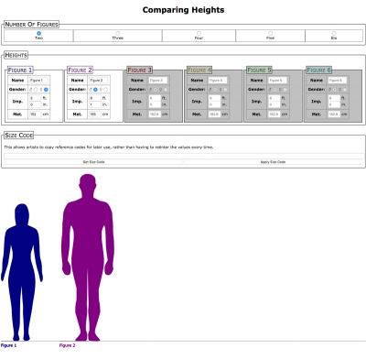Click the size code text field
366x359 pixels.
point(183,156)
